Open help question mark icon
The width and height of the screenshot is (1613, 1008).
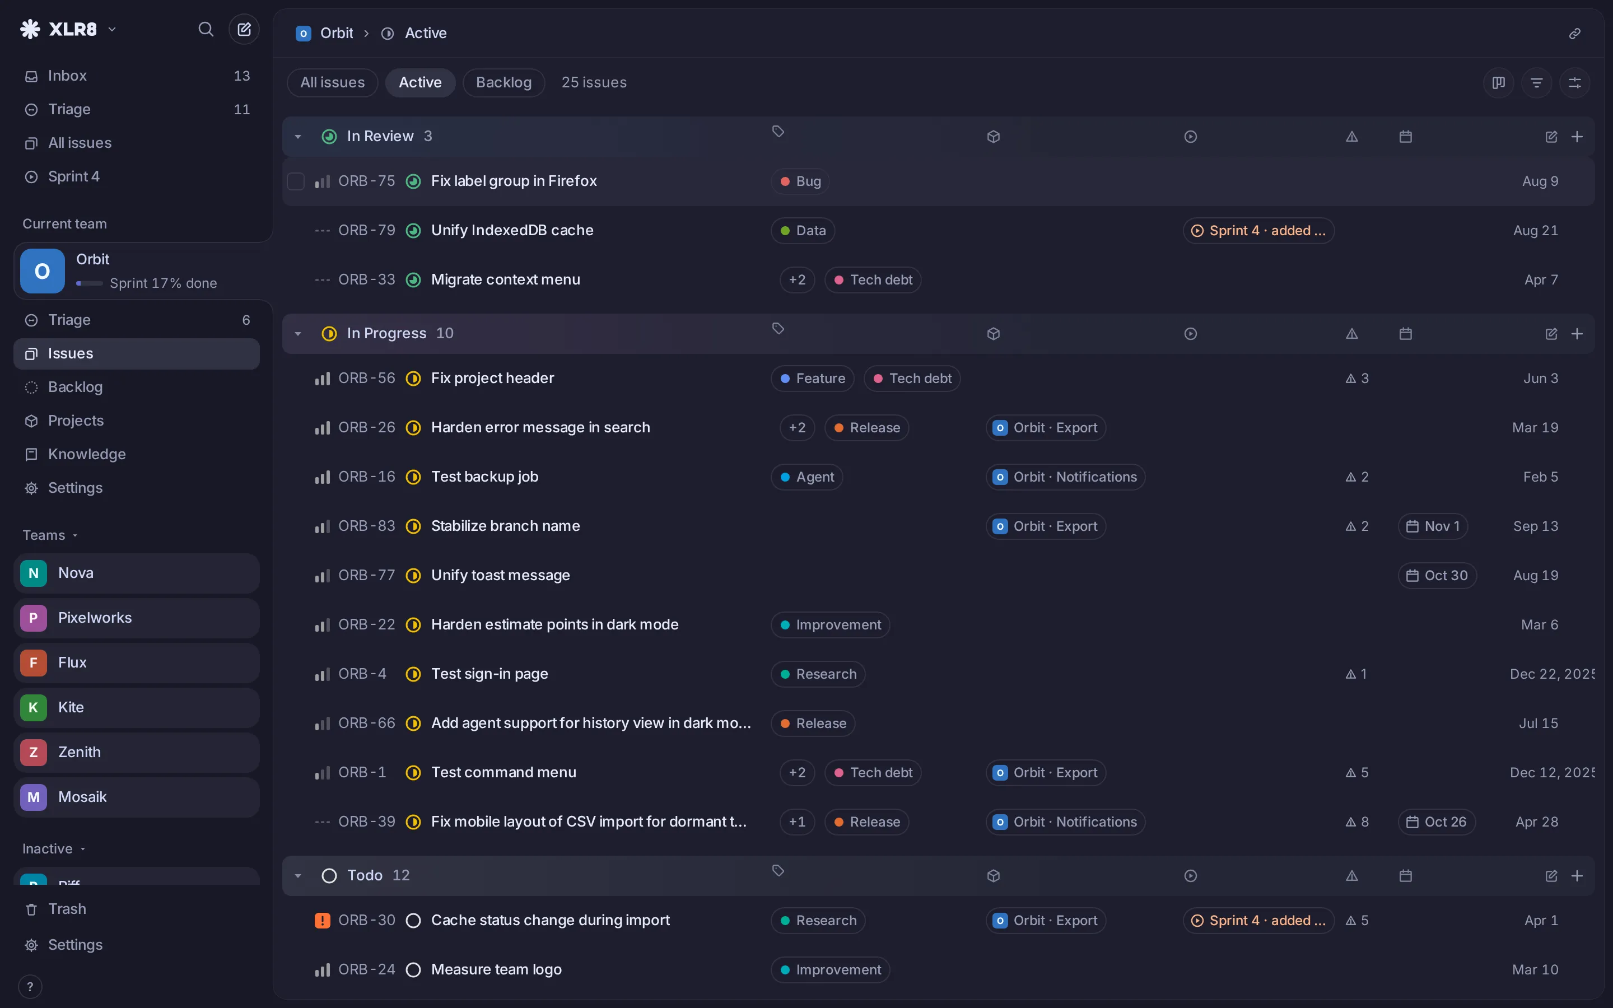tap(30, 987)
